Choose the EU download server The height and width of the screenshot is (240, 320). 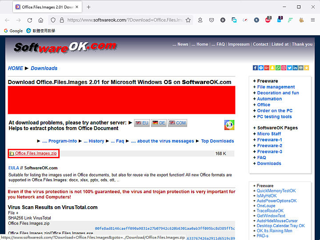tap(142, 123)
